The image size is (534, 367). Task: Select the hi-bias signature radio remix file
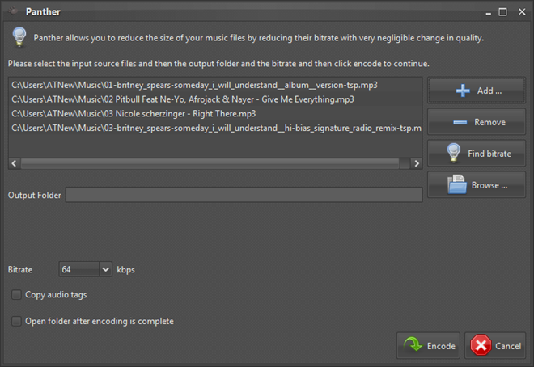click(215, 128)
